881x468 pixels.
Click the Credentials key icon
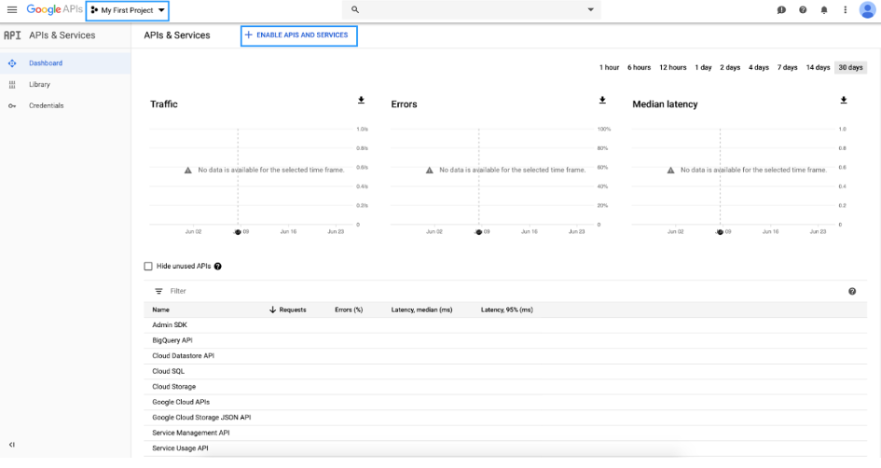(x=12, y=105)
